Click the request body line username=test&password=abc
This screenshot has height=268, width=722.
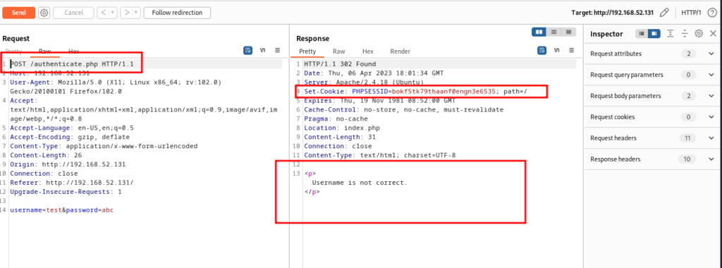62,210
